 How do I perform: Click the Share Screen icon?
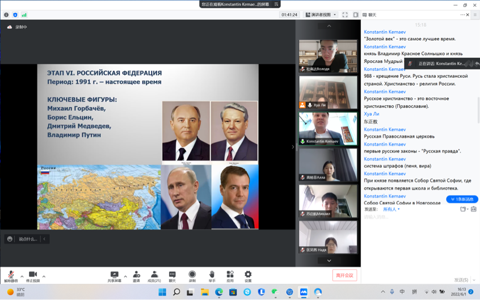click(114, 276)
